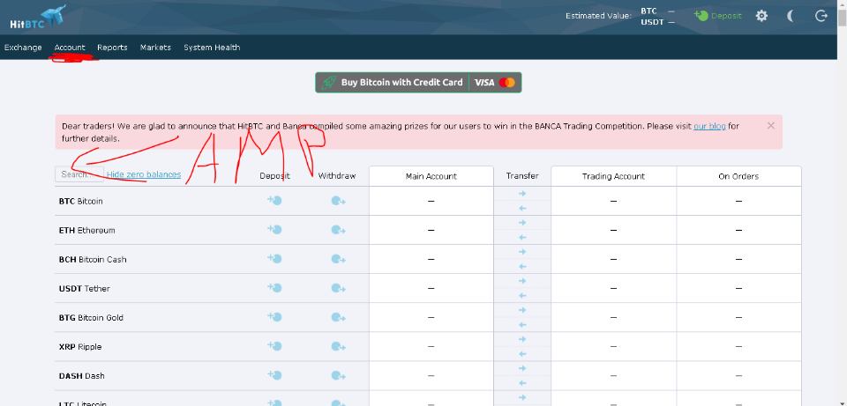This screenshot has width=847, height=406.
Task: Click the green Deposit button in header
Action: point(718,16)
